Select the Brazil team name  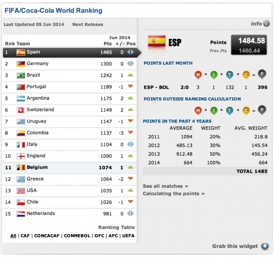[33, 75]
